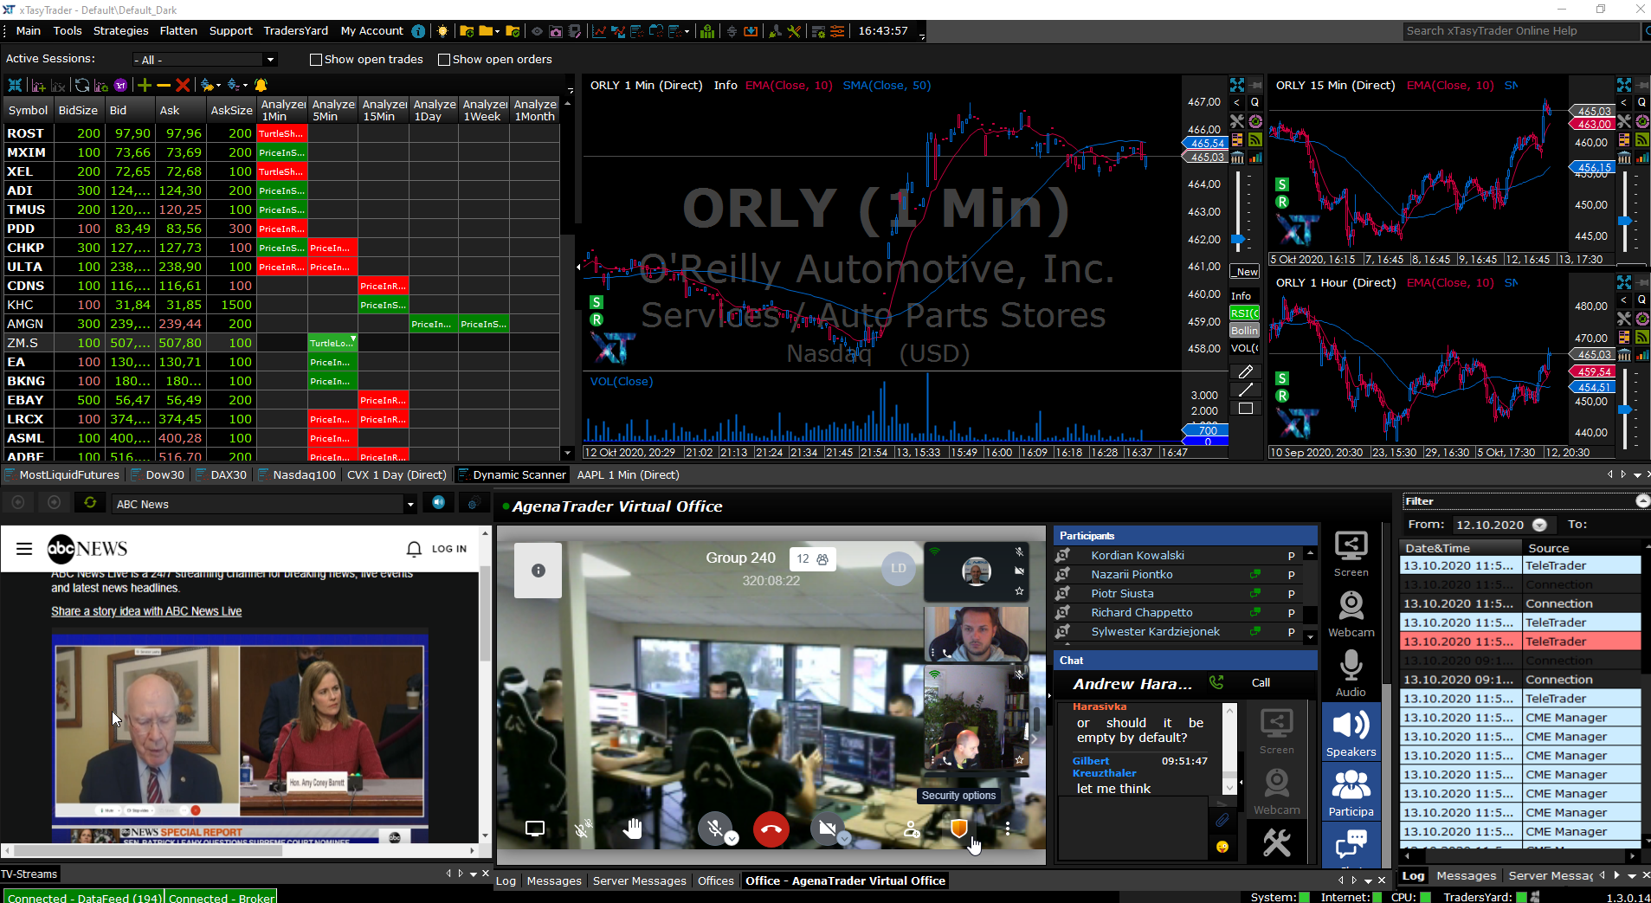Expand ABC News channel dropdown
The image size is (1651, 903).
click(x=410, y=504)
